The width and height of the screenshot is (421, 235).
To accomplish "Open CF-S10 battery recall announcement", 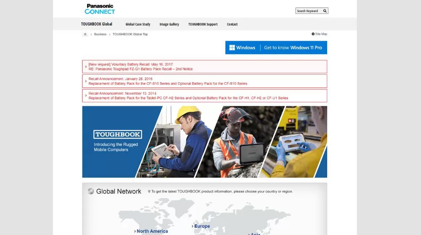I will pyautogui.click(x=205, y=81).
